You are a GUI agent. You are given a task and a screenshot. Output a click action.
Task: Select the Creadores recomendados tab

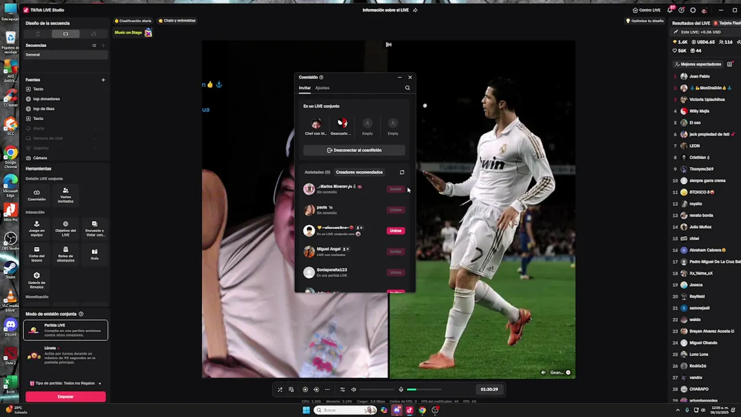359,172
